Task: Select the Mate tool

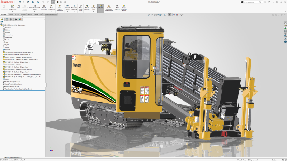Action: tap(19, 6)
